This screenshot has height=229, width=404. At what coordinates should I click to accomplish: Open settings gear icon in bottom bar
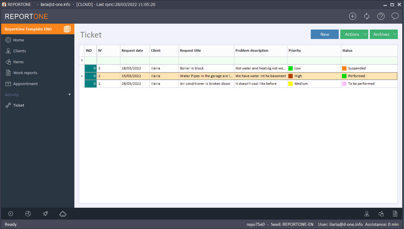tap(11, 214)
